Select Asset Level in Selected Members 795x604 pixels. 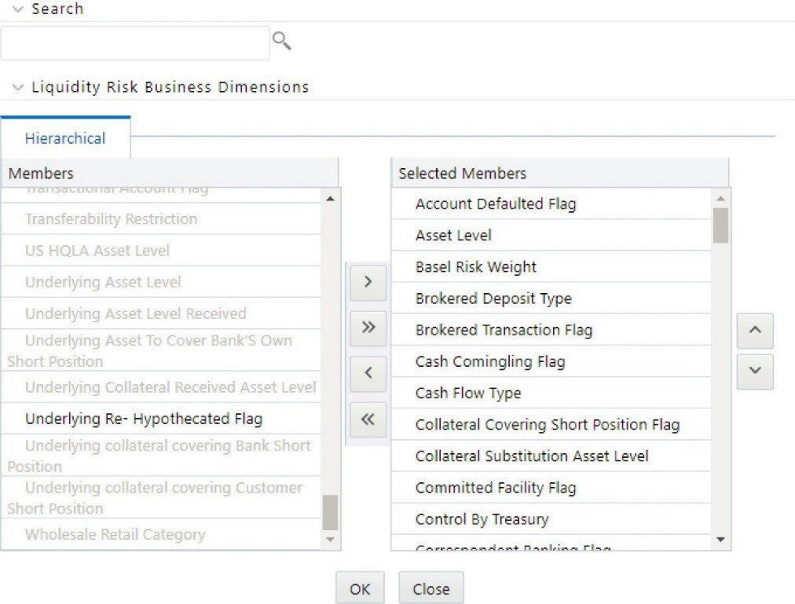click(x=551, y=236)
